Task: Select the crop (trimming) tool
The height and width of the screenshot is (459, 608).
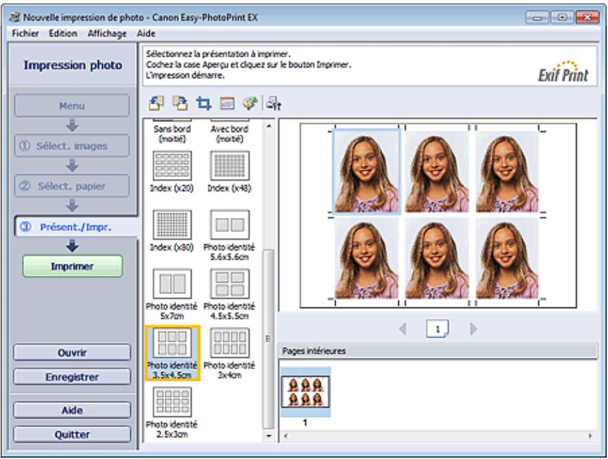Action: pos(203,103)
